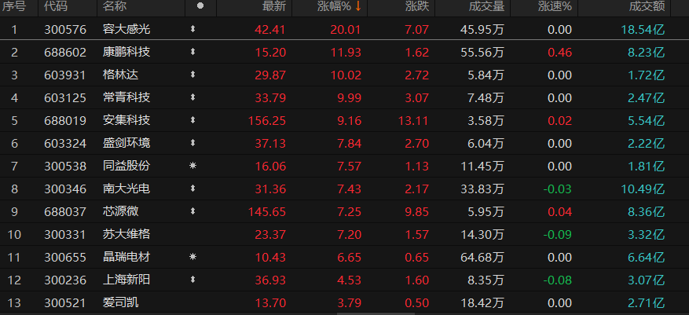
Task: Click the marker icon beside 容大感光
Action: 192,30
